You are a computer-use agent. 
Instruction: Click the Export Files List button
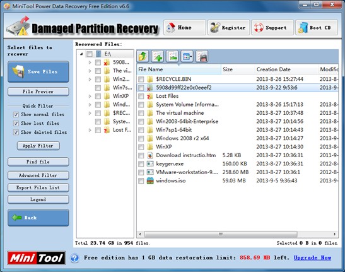click(38, 187)
